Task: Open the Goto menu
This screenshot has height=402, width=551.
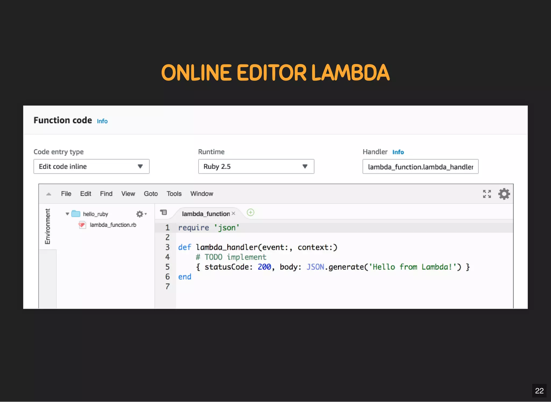Action: (151, 194)
